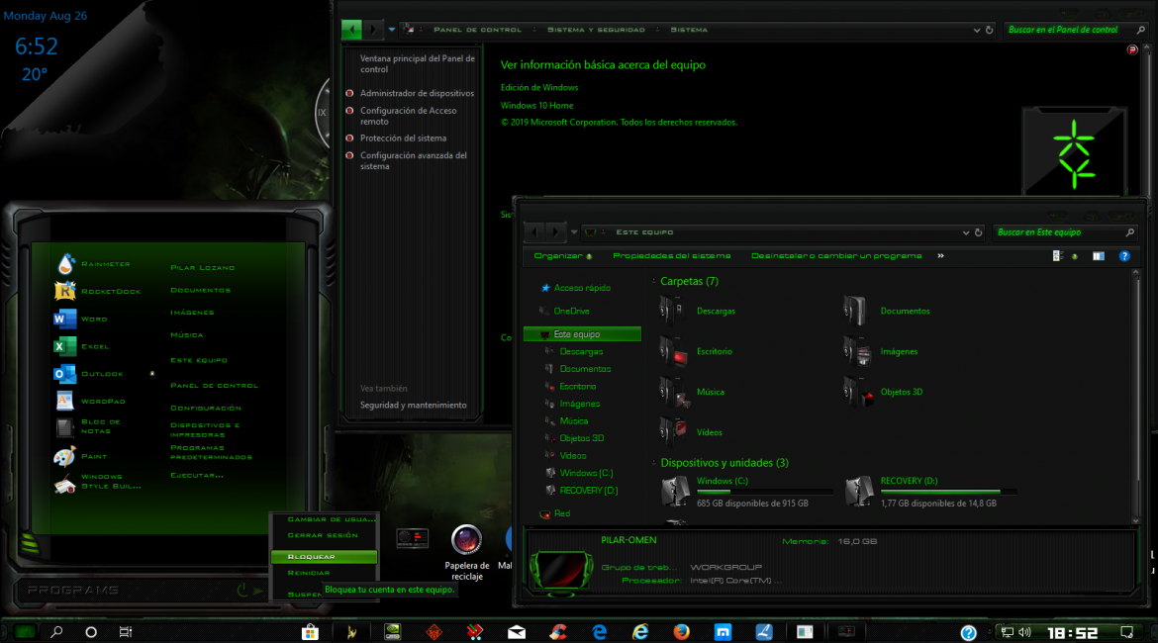
Task: Collapse the Carpetas (7) group
Action: coord(653,281)
